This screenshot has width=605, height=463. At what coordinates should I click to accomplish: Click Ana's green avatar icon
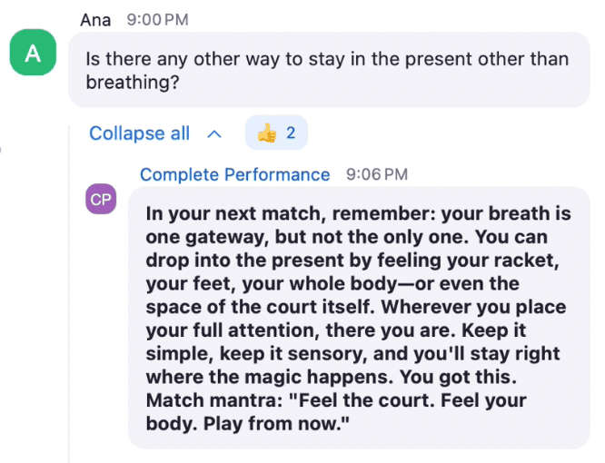pyautogui.click(x=33, y=53)
